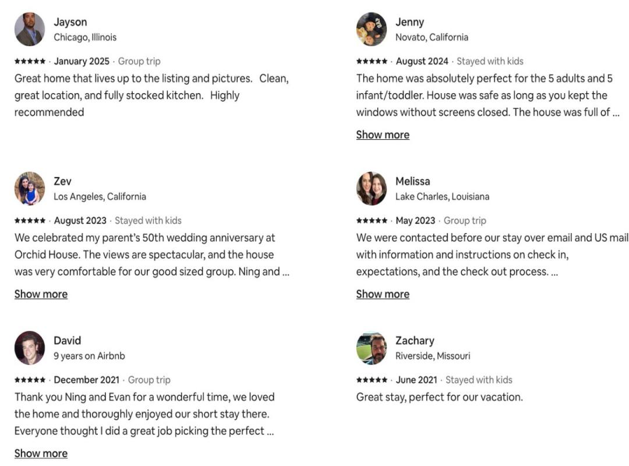The image size is (629, 466).
Task: Open Jenny's profile photo
Action: (372, 29)
